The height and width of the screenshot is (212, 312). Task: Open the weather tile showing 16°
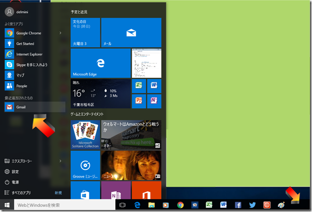click(x=100, y=94)
